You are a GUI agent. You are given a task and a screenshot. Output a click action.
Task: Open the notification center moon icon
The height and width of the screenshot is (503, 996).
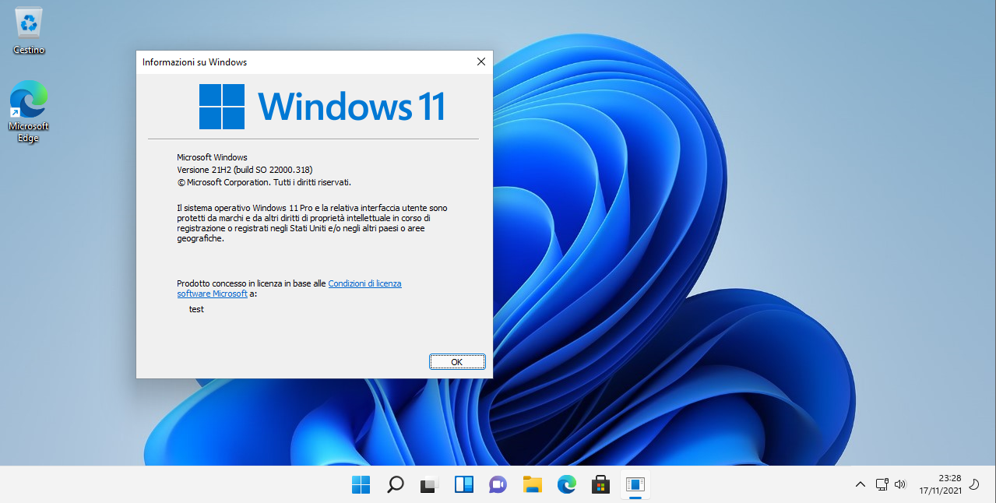[973, 484]
